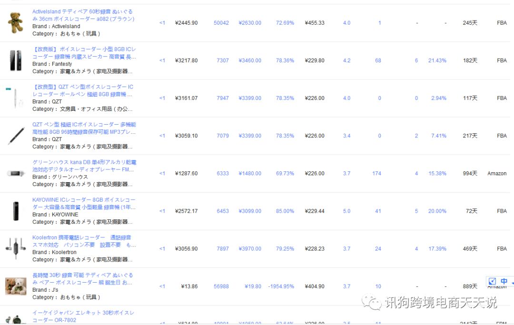This screenshot has height=325, width=514.
Task: Click the Koolertron earphone recorder thumbnail
Action: pos(16,248)
